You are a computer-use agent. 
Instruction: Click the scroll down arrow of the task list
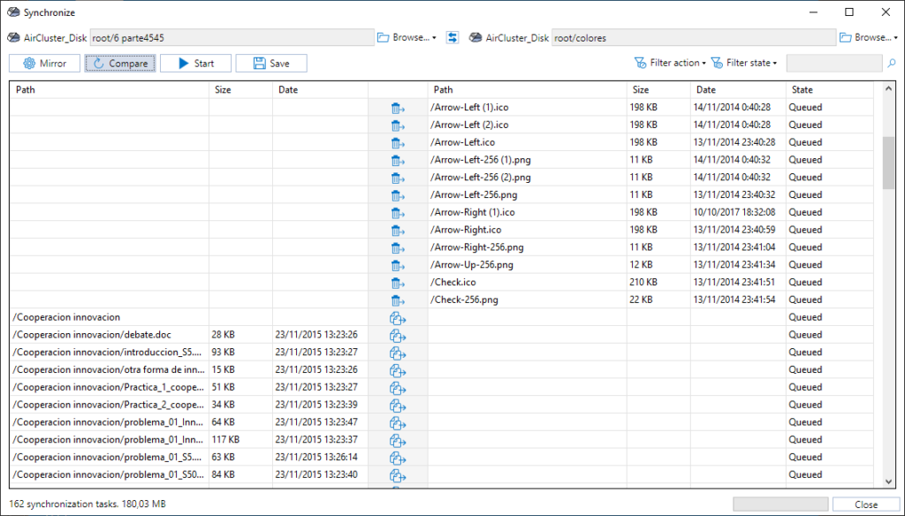coord(888,482)
